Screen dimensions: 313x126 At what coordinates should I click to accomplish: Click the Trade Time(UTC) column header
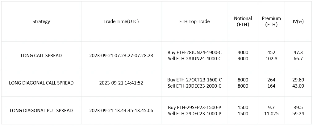point(121,22)
